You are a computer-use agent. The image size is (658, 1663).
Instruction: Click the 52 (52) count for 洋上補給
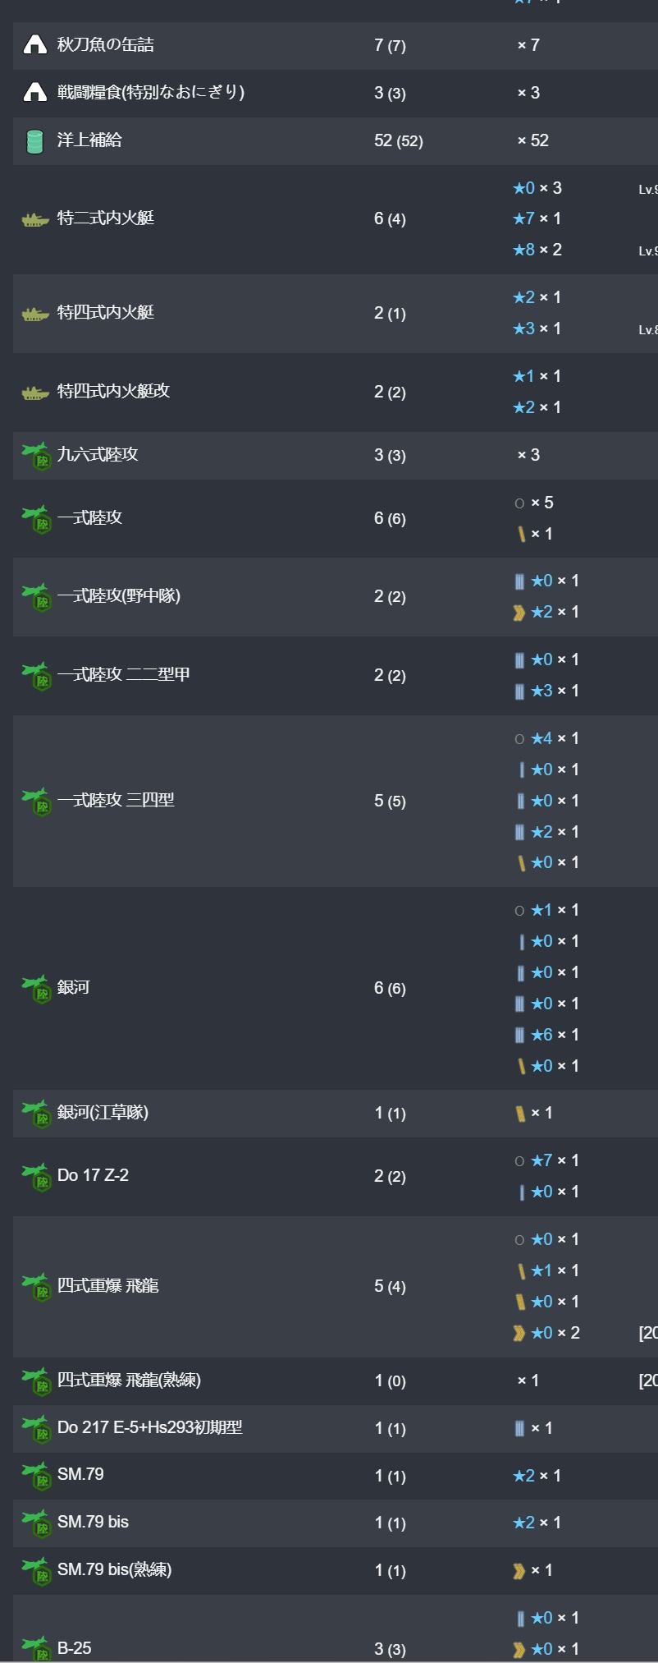pyautogui.click(x=399, y=140)
